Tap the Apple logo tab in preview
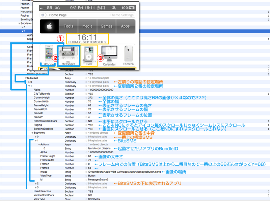This screenshot has width=270, height=201. (x=49, y=26)
